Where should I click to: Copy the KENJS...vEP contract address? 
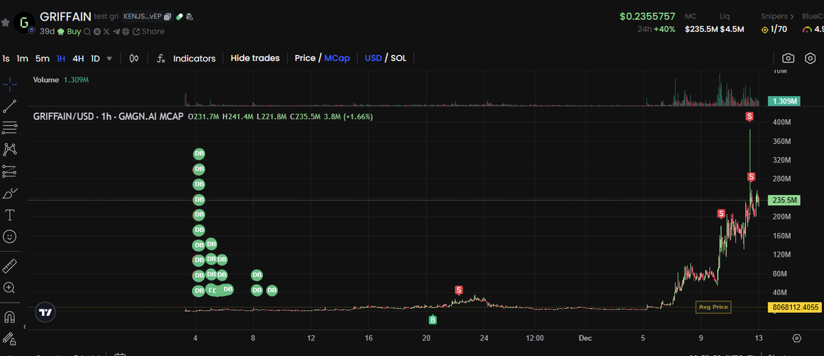pos(168,16)
